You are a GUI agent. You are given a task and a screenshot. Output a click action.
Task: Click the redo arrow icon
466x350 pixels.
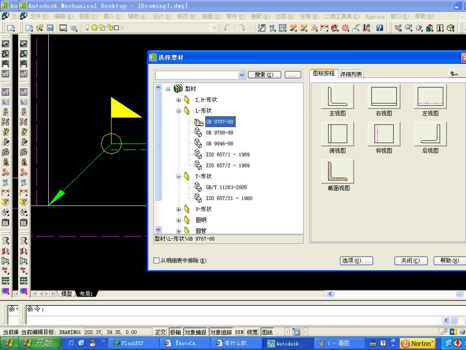243,28
